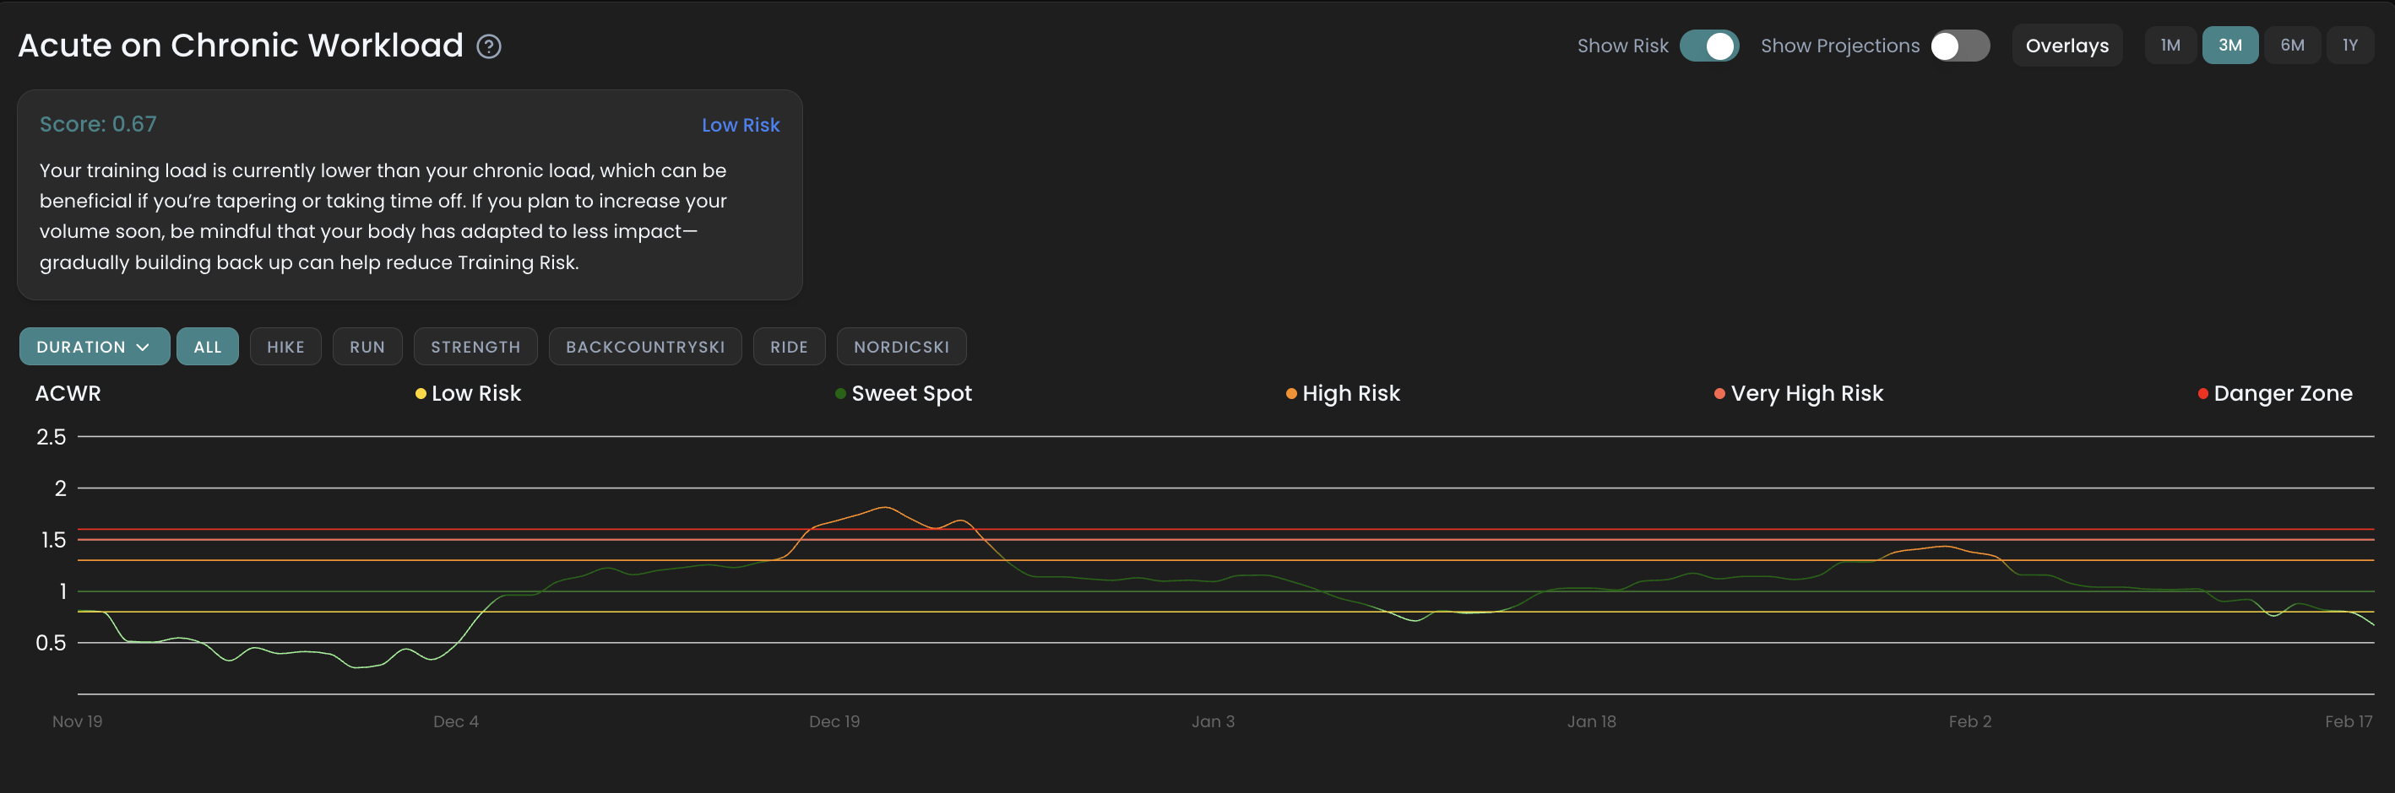This screenshot has width=2395, height=793.
Task: Filter chart by RUN activity
Action: click(367, 347)
